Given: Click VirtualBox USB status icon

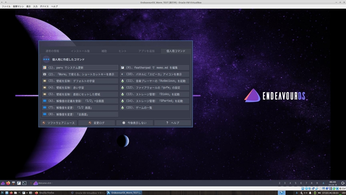Looking at the screenshot, I should [x=317, y=188].
